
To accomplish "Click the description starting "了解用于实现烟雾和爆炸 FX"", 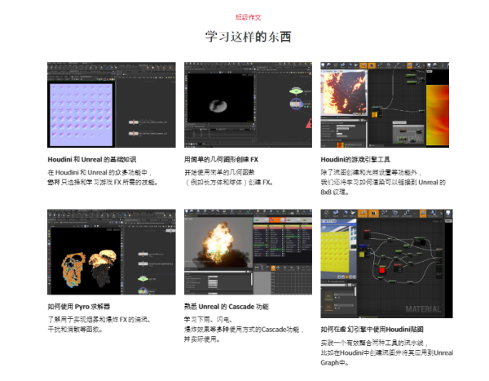I will coord(99,324).
